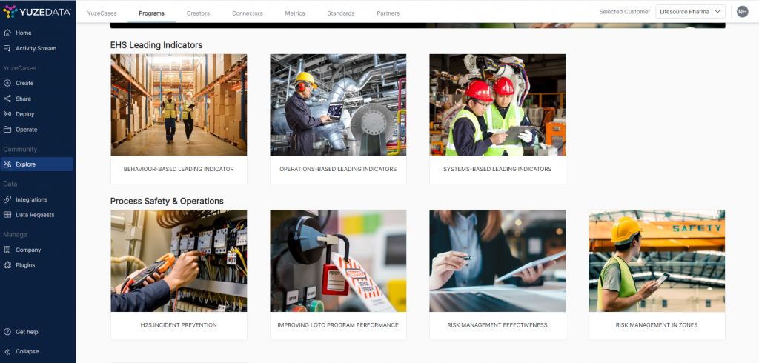This screenshot has width=759, height=363.
Task: Expand the Lifesource Pharma customer dropdown
Action: pyautogui.click(x=690, y=12)
